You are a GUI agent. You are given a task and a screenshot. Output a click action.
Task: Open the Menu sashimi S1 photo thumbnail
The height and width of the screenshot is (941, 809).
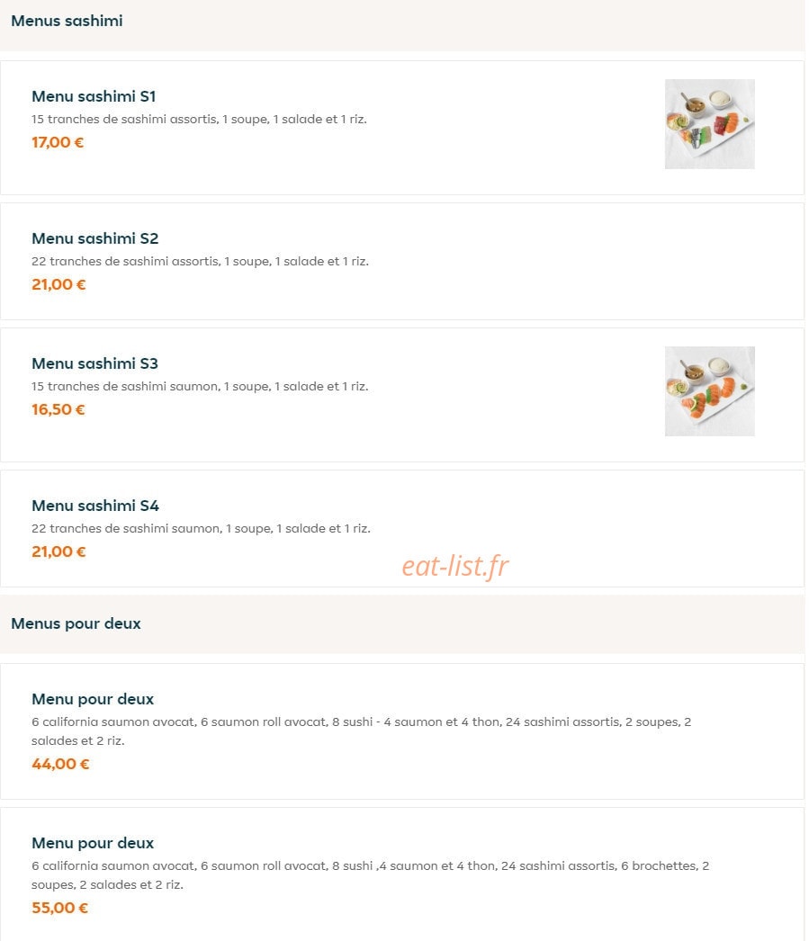coord(709,124)
